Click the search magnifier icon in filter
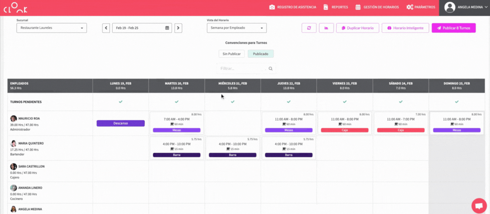Viewport: 490px width, 214px height. coord(271,69)
